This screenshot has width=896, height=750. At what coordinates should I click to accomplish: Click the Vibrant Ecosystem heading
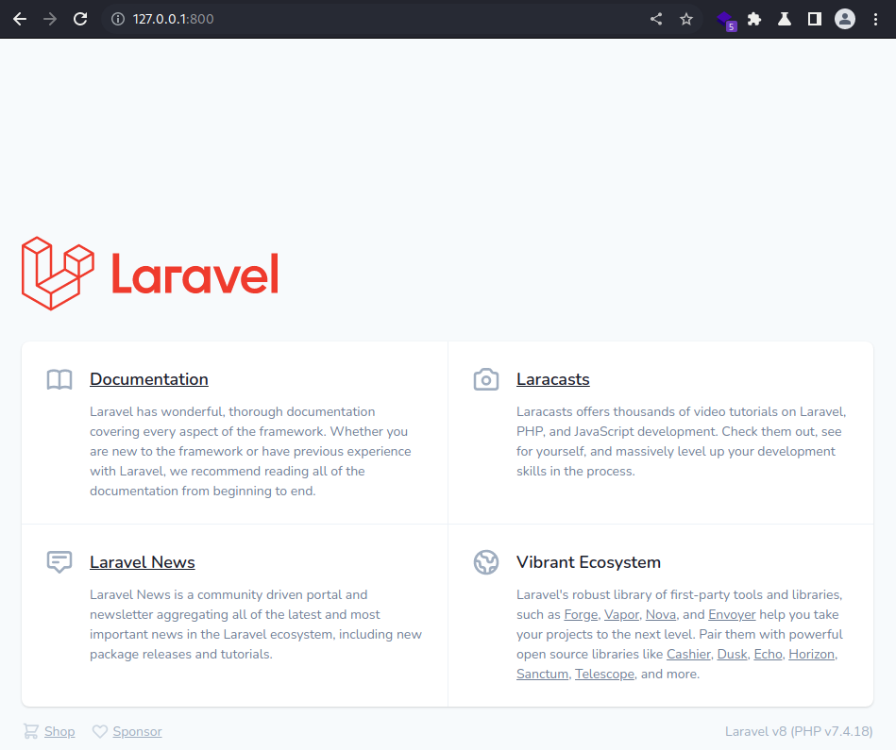(x=588, y=562)
